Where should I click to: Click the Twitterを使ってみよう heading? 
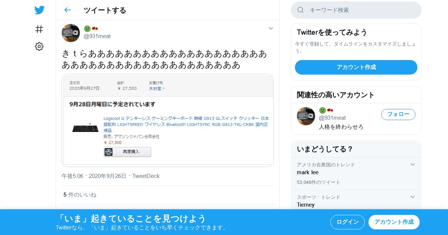(x=332, y=32)
